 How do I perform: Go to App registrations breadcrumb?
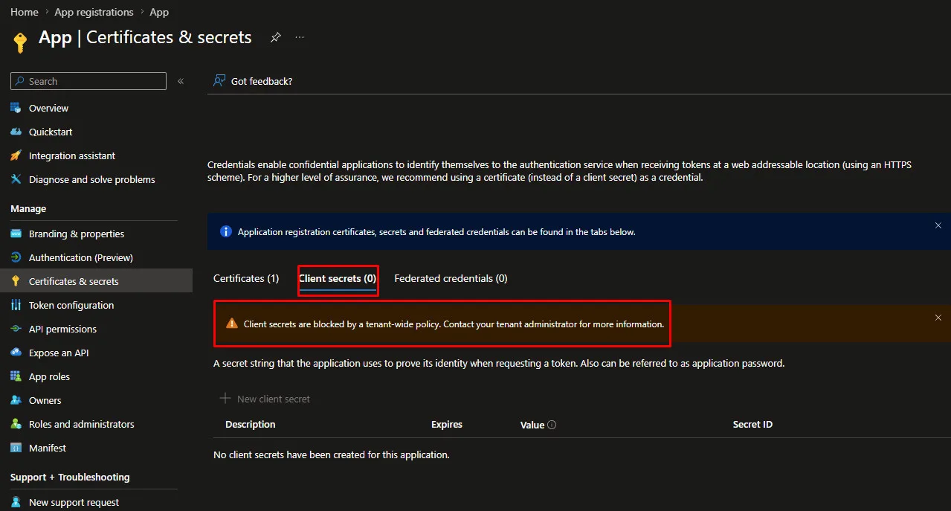(x=94, y=12)
